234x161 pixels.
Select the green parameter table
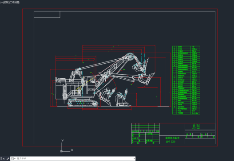186,80
